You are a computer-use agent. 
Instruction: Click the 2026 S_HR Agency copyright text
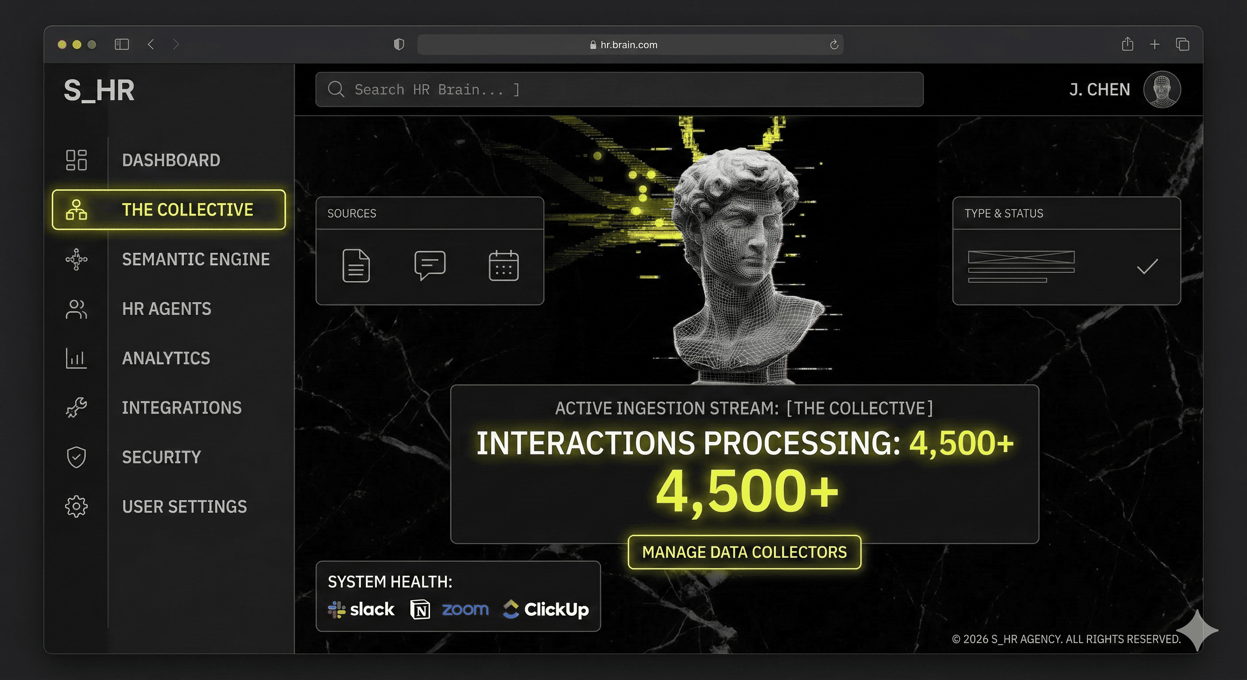pyautogui.click(x=1066, y=639)
